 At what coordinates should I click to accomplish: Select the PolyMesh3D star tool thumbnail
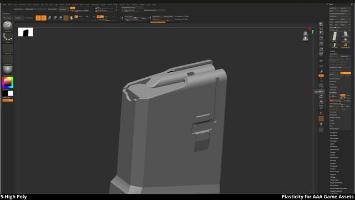coord(346,39)
